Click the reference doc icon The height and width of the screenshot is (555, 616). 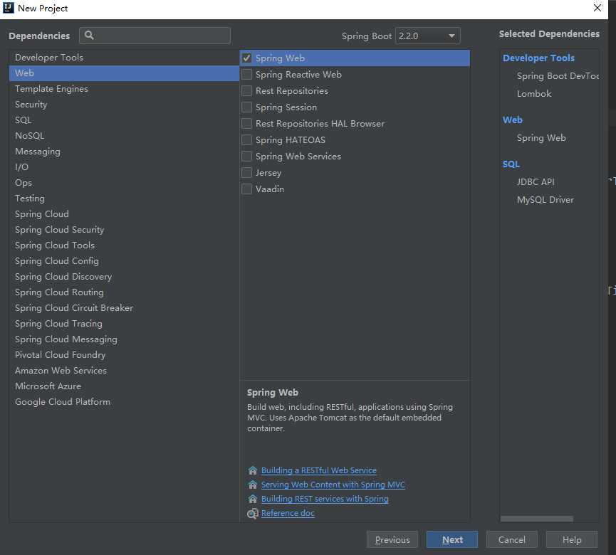253,513
